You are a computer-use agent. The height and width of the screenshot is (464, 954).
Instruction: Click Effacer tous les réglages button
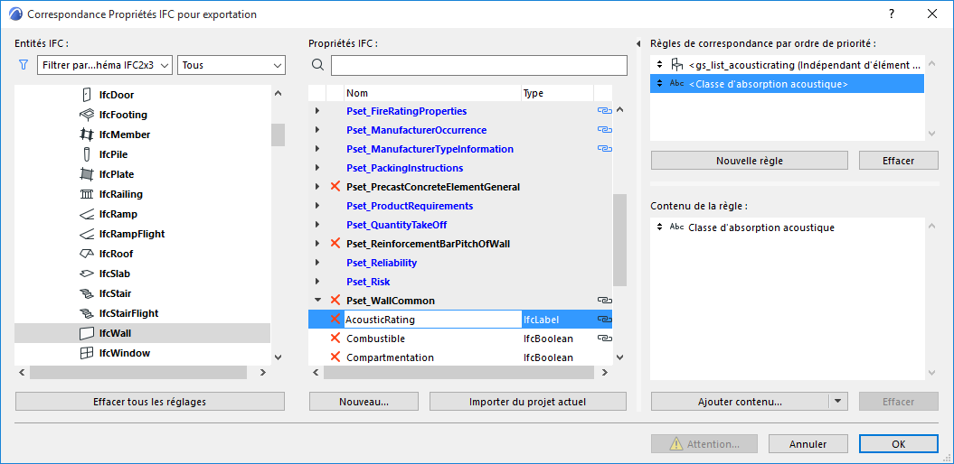pos(150,402)
